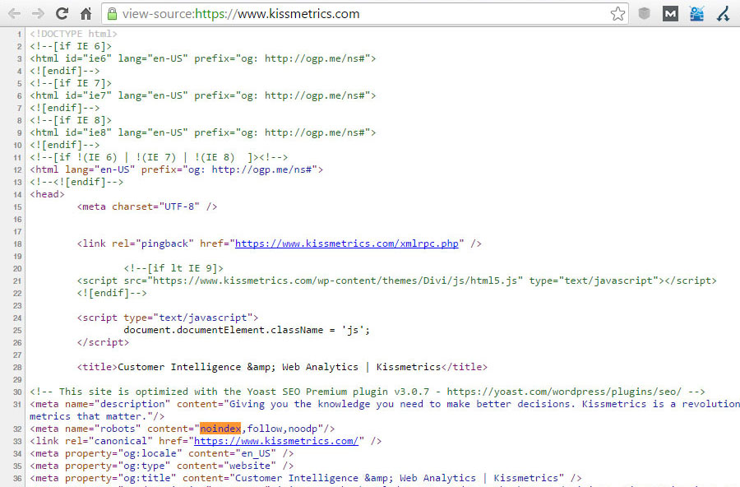
Task: Click the og:locale meta line
Action: (x=161, y=453)
